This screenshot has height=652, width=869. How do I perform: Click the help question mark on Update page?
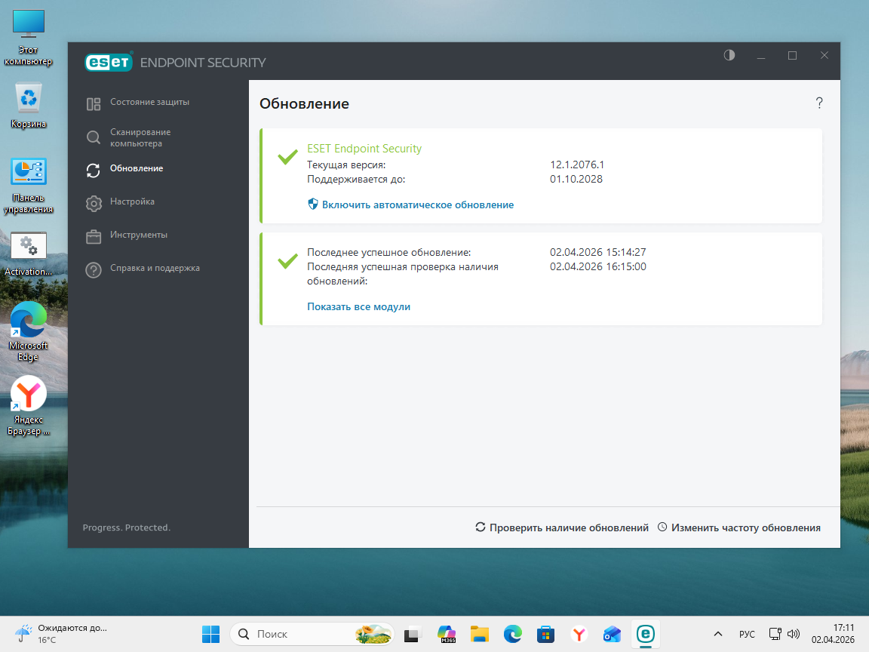819,103
